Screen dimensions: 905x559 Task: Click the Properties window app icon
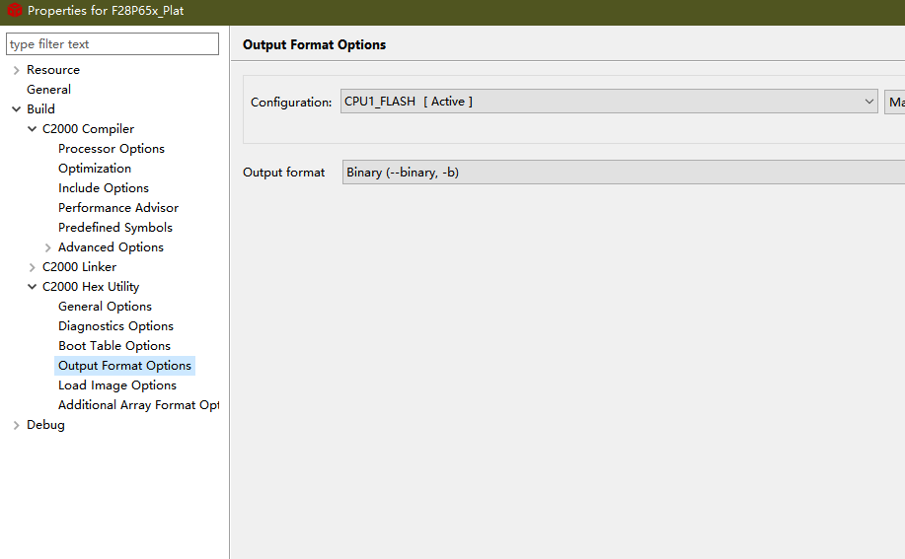click(15, 11)
